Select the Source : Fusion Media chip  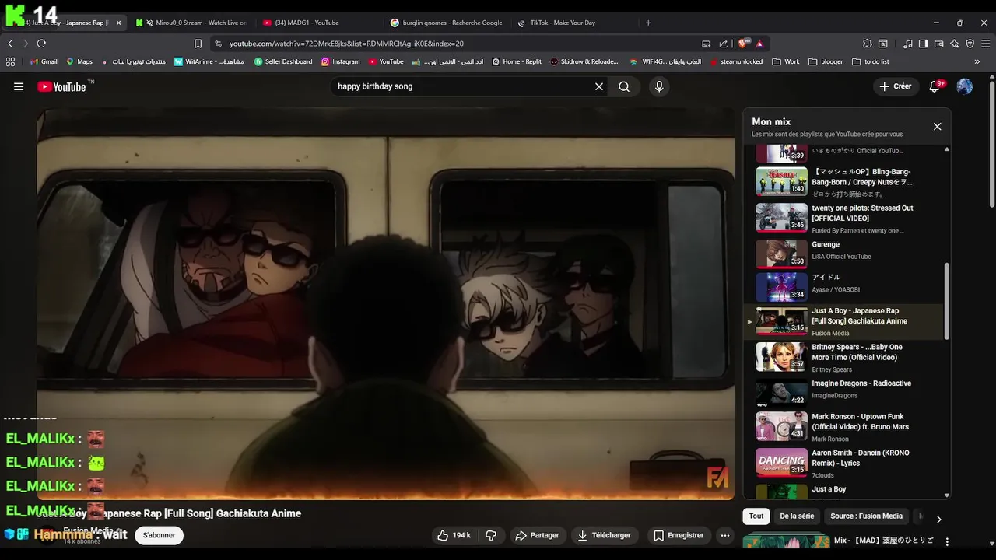pyautogui.click(x=866, y=516)
